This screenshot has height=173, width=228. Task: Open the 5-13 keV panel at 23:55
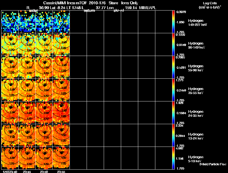[x=61, y=158]
